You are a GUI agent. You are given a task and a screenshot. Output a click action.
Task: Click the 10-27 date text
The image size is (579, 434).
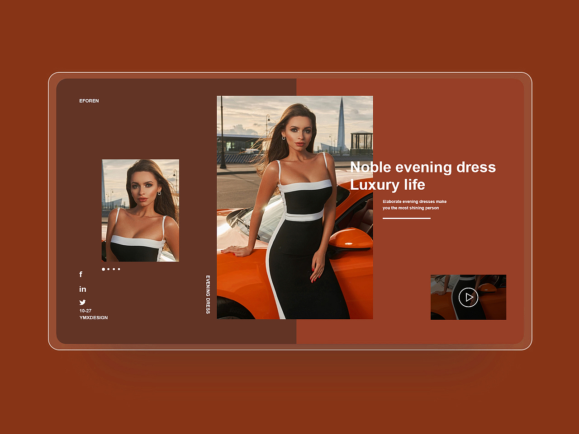click(x=85, y=311)
